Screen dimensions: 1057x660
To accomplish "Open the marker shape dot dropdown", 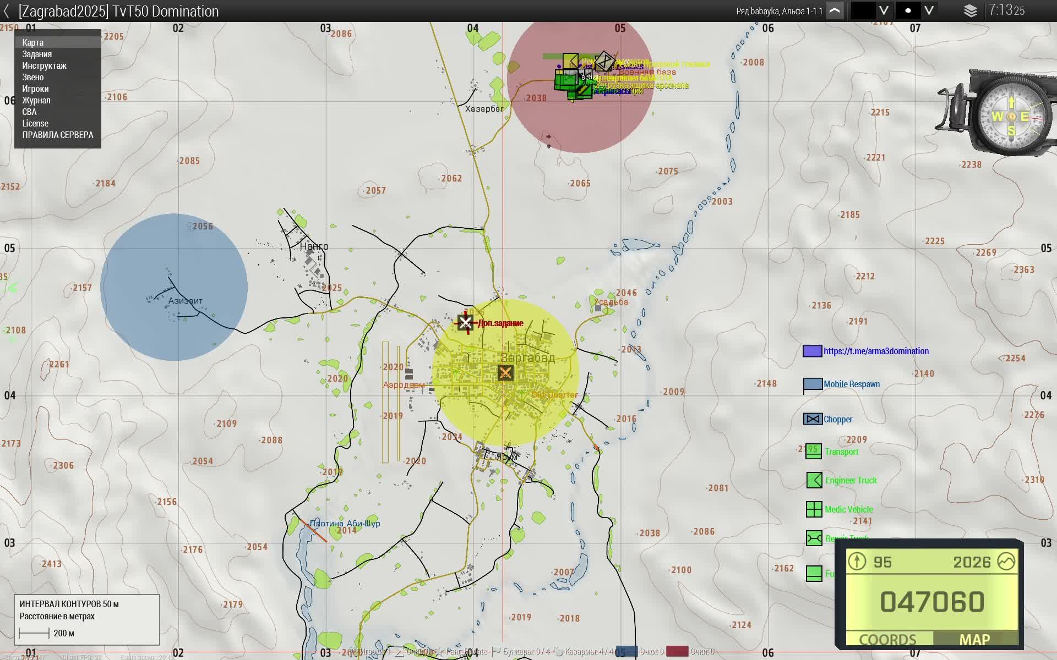I will 929,11.
